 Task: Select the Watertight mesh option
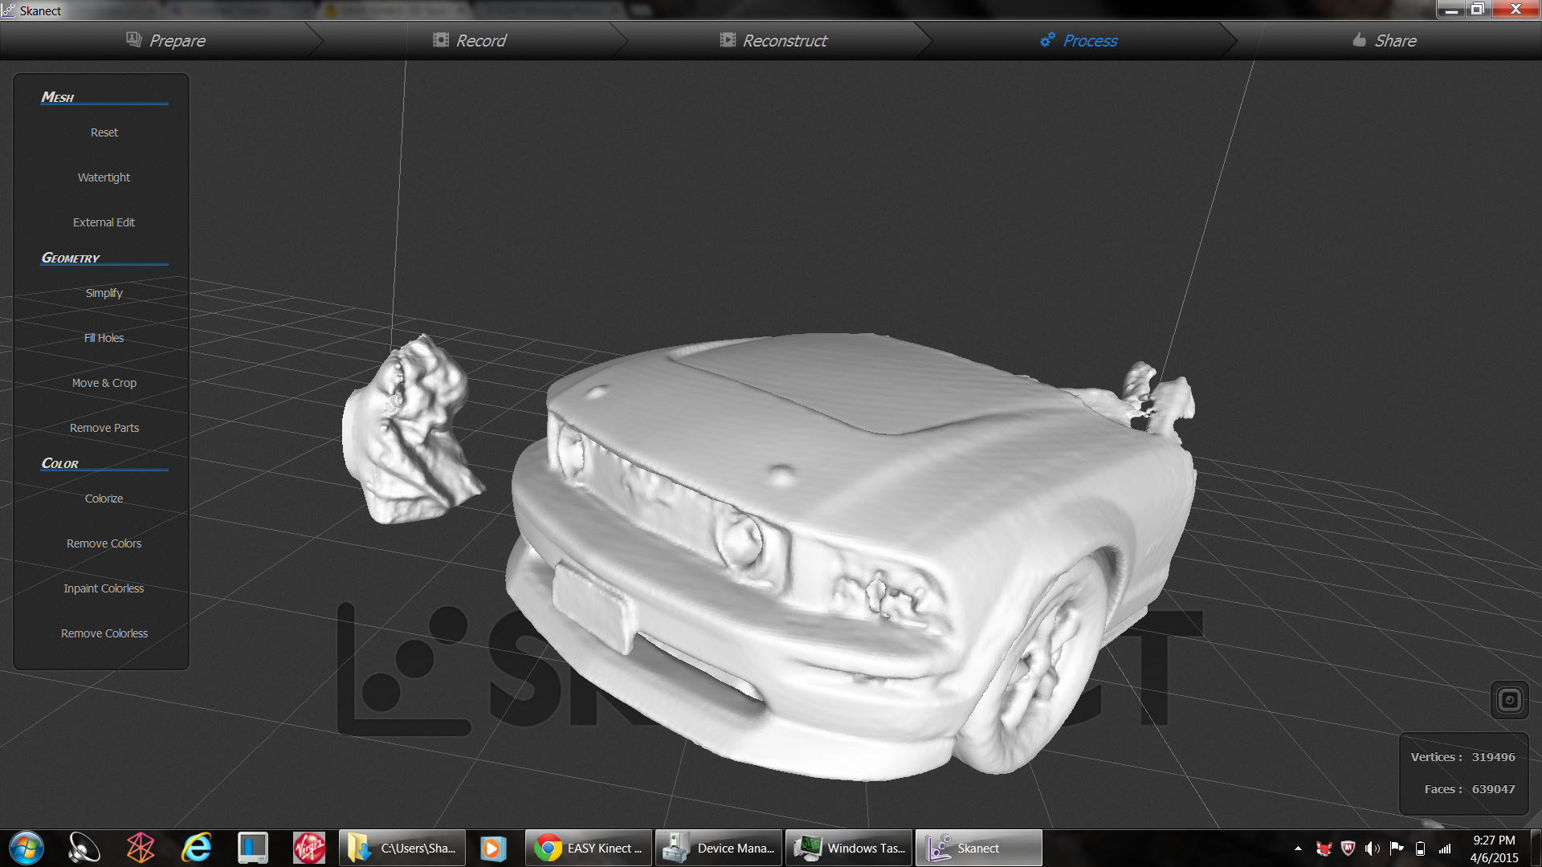pyautogui.click(x=104, y=177)
